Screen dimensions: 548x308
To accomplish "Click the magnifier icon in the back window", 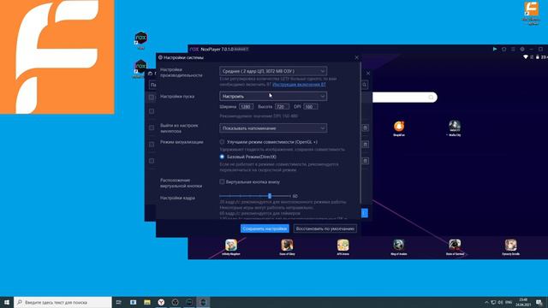I will [365, 85].
